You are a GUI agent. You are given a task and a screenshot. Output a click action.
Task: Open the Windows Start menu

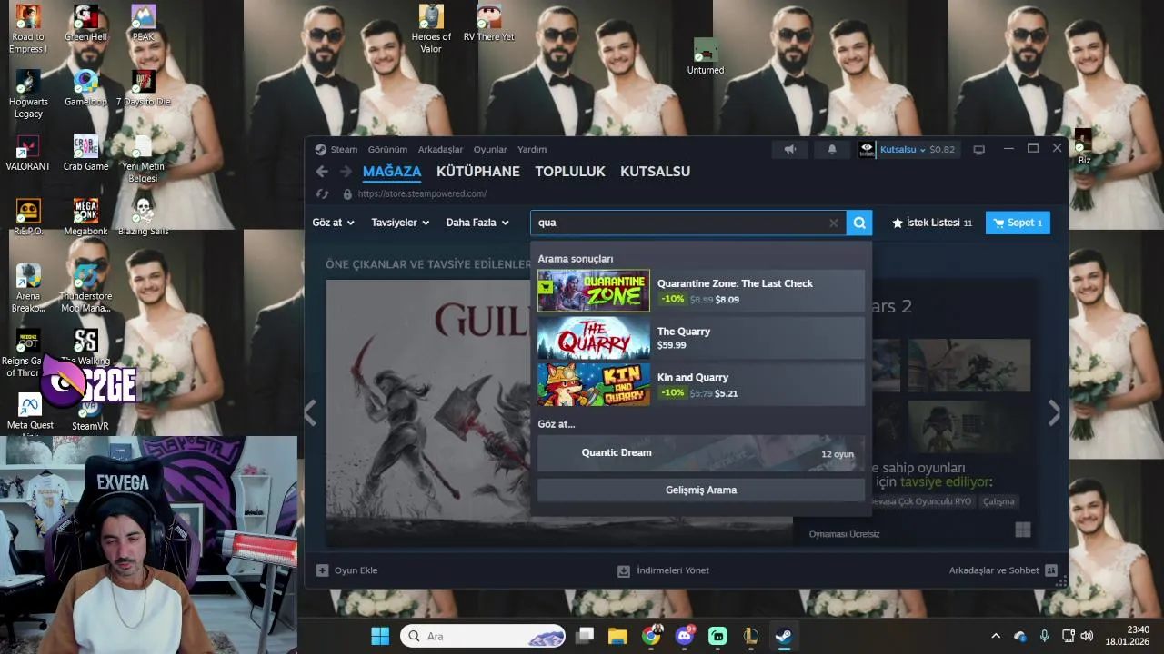[380, 636]
